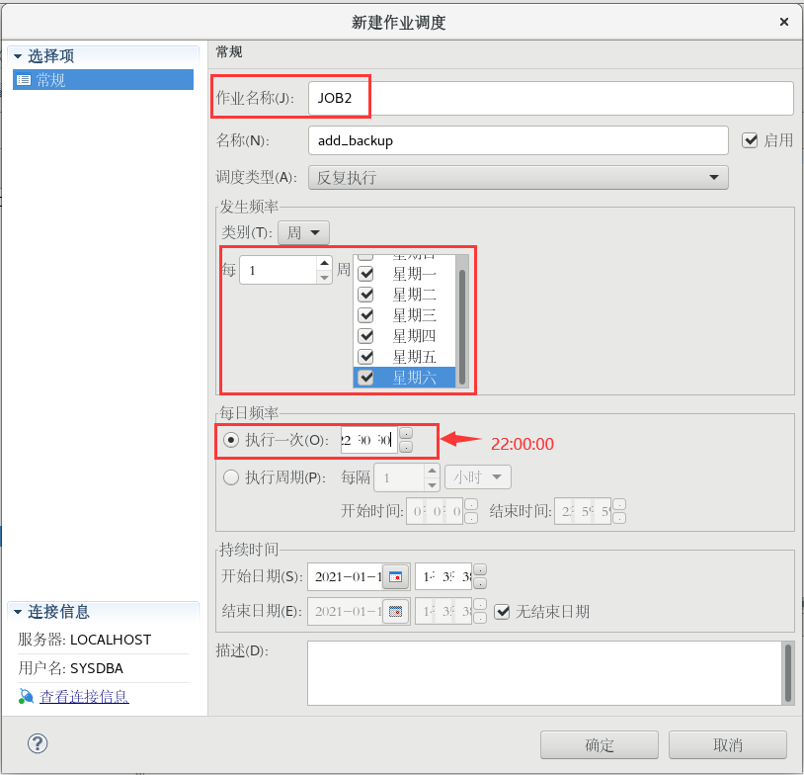The width and height of the screenshot is (804, 775).
Task: Click the 执行一次 time field
Action: (368, 440)
